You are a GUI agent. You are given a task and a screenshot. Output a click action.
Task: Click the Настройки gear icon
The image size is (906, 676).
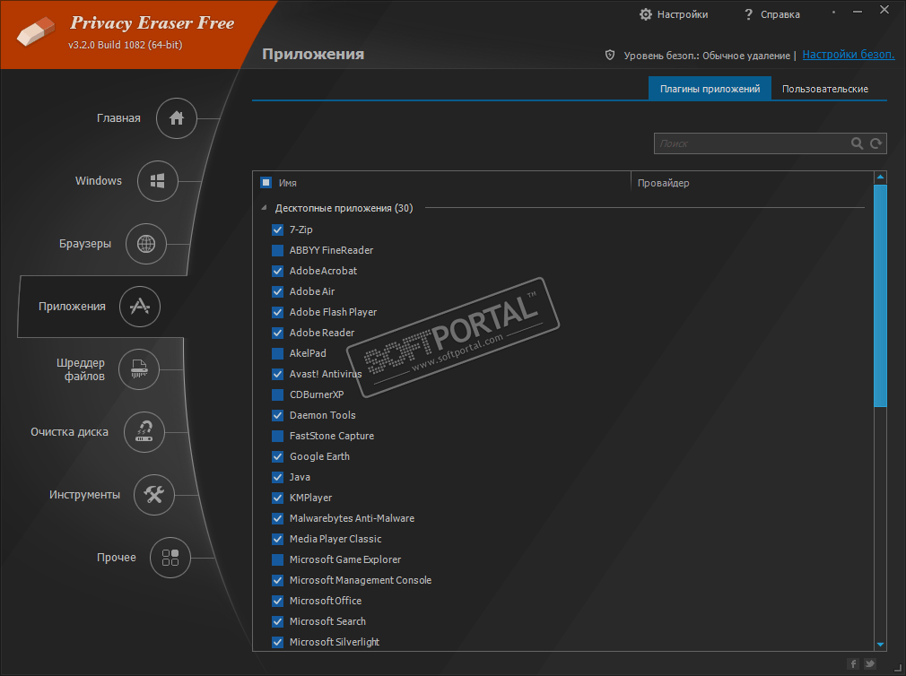[x=645, y=14]
